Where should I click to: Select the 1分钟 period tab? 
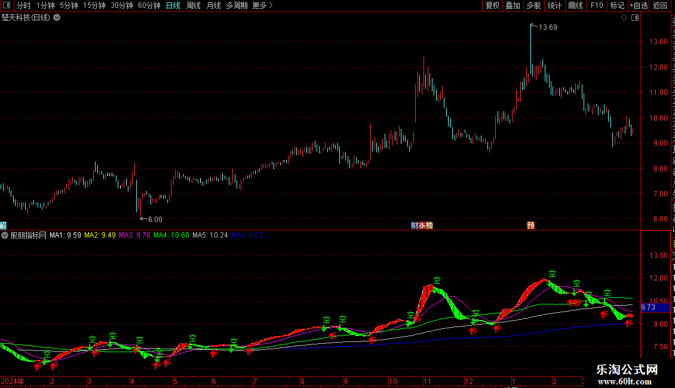coord(45,5)
